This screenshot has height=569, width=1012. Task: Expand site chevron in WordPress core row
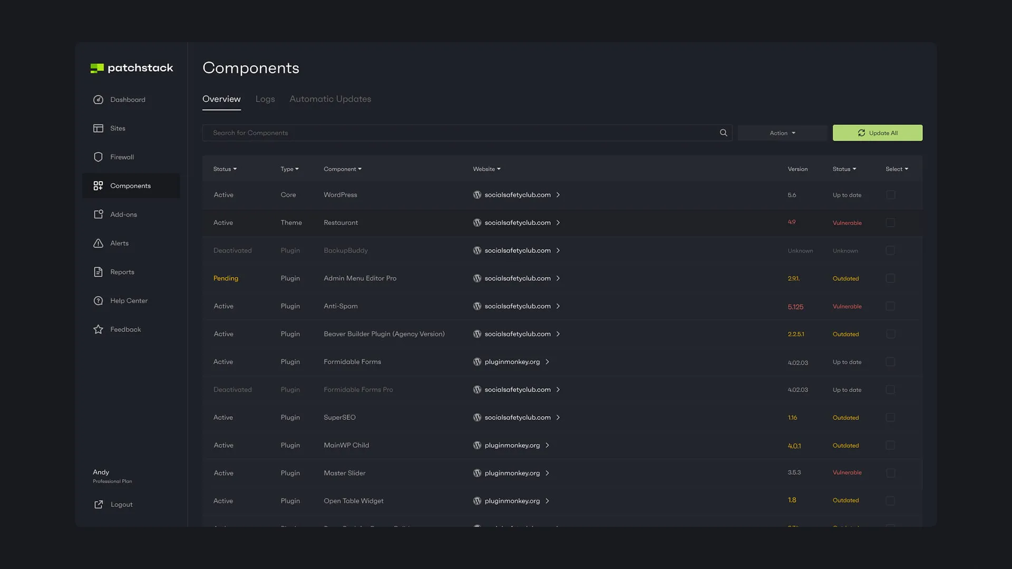point(558,195)
